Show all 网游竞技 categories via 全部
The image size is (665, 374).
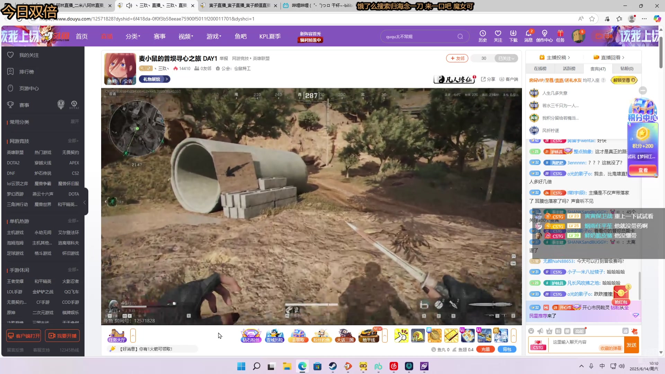coord(73,141)
